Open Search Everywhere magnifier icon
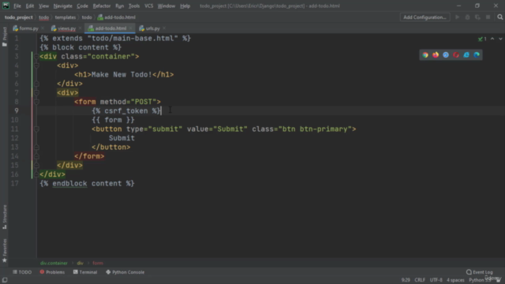 (x=499, y=17)
